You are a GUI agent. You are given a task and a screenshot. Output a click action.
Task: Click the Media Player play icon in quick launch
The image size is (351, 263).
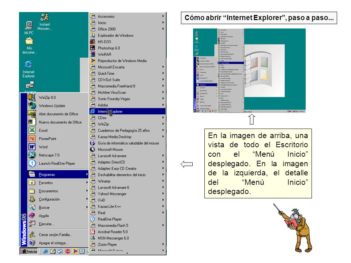[x=75, y=251]
